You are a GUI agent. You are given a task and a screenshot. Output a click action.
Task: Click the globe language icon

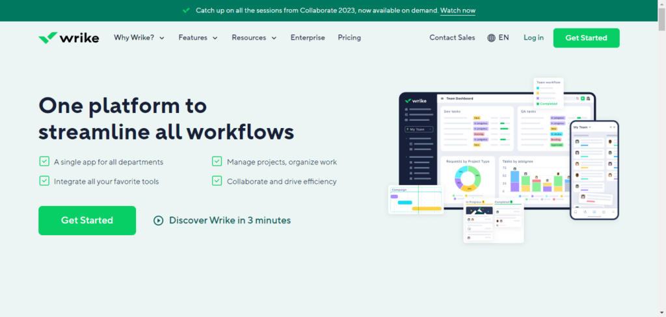[x=492, y=38]
